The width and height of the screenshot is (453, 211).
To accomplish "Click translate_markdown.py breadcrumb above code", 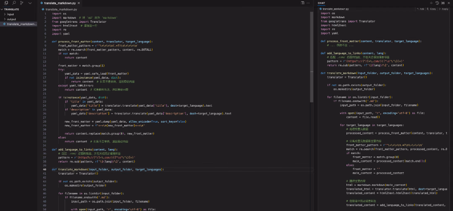I will point(60,9).
